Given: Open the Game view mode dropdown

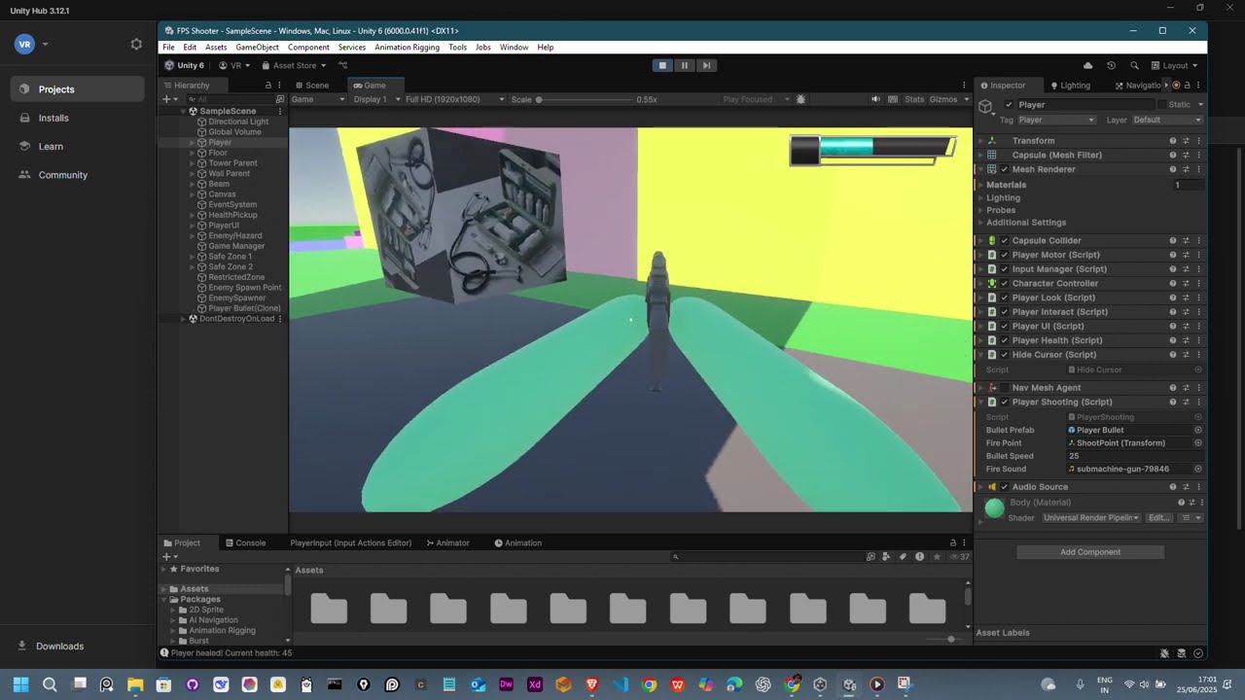Looking at the screenshot, I should pos(318,99).
